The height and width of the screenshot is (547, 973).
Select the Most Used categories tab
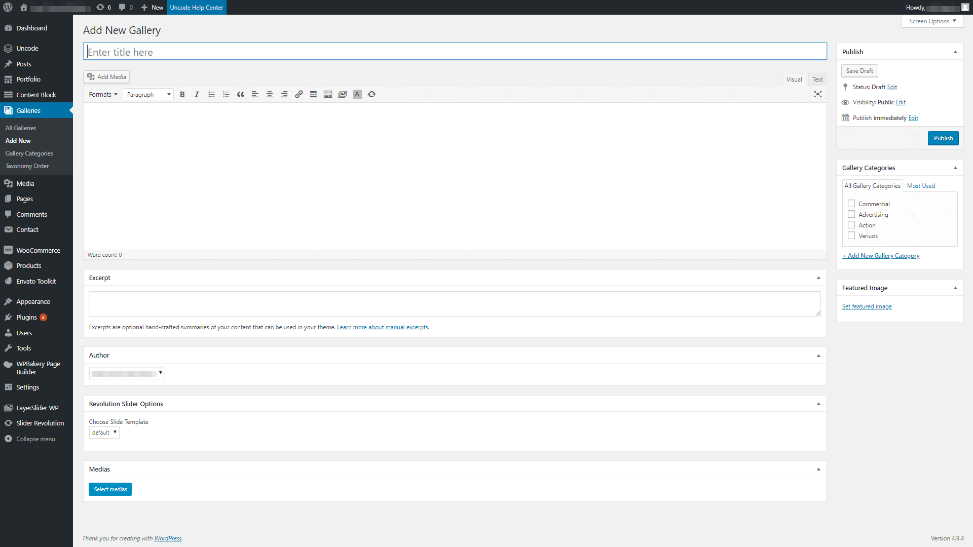(921, 186)
